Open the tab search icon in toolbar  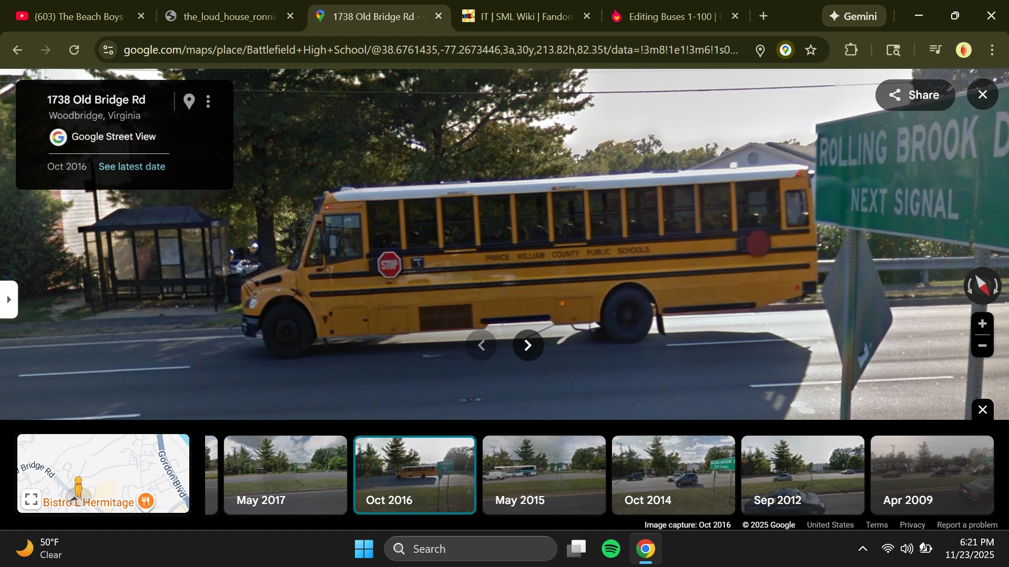pos(893,50)
